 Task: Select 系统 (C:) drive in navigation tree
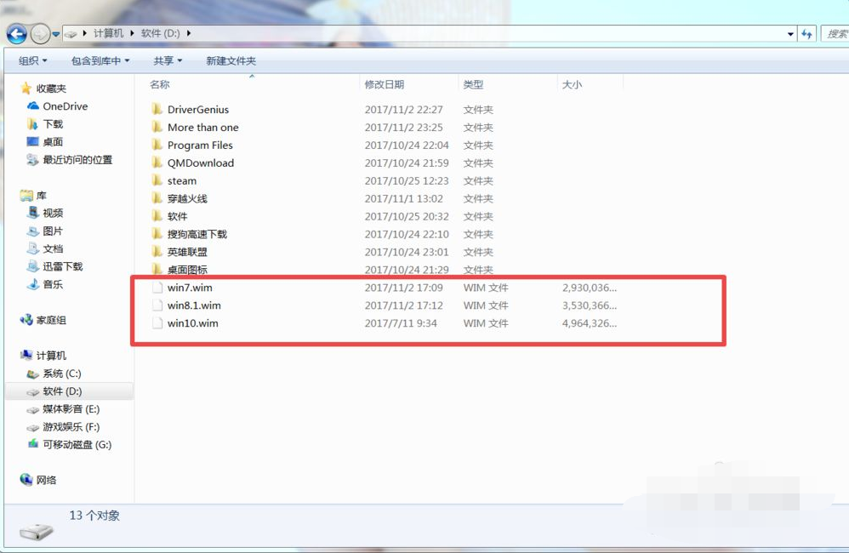pyautogui.click(x=61, y=373)
